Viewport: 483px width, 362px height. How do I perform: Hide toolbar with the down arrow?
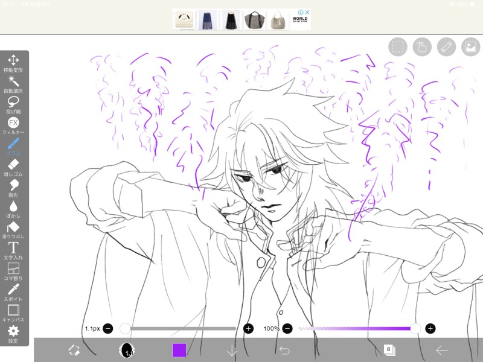[232, 351]
